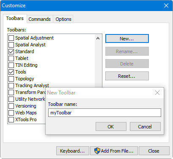173x159 pixels.
Task: Switch to the Commands tab
Action: tap(39, 19)
